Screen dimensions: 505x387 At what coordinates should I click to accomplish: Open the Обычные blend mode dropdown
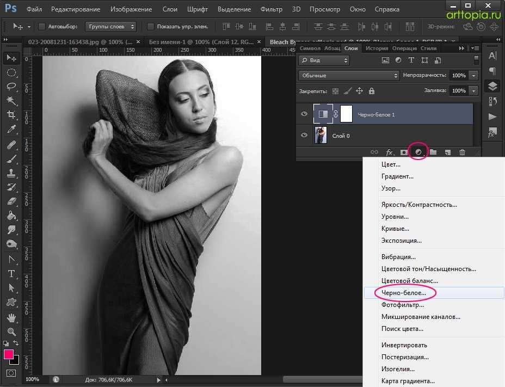point(349,76)
